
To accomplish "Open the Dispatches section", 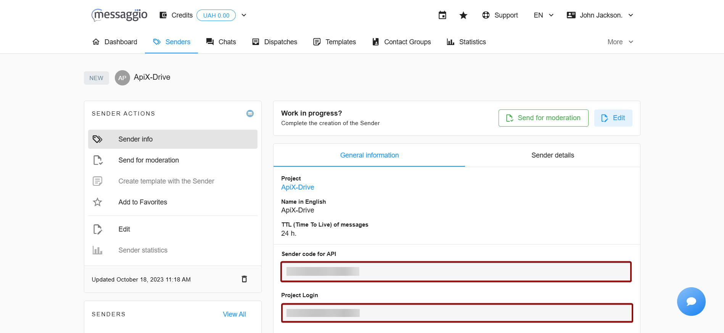I will click(275, 42).
